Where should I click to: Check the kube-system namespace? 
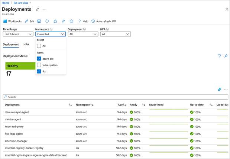(x=39, y=65)
